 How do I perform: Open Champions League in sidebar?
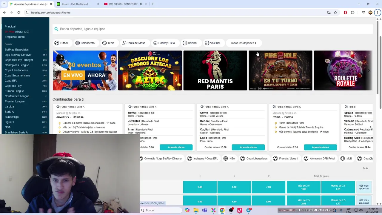[25, 65]
